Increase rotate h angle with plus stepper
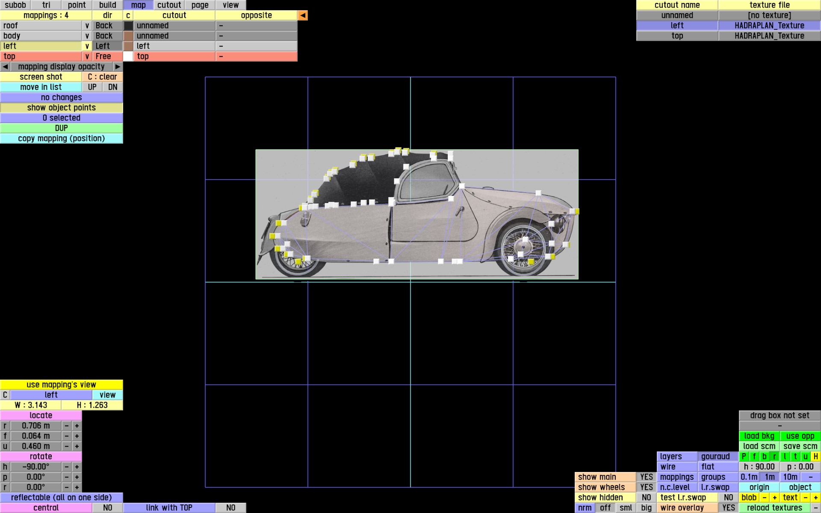The height and width of the screenshot is (513, 821). 77,467
